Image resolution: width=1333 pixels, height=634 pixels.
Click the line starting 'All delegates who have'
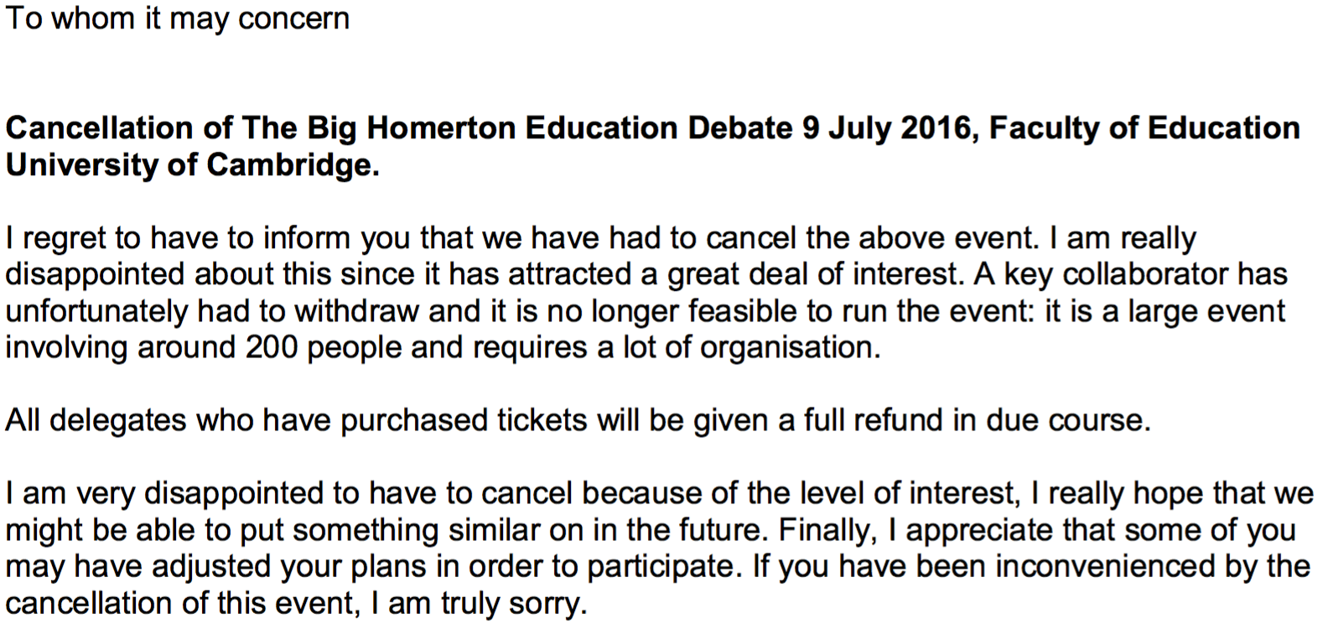coord(168,421)
